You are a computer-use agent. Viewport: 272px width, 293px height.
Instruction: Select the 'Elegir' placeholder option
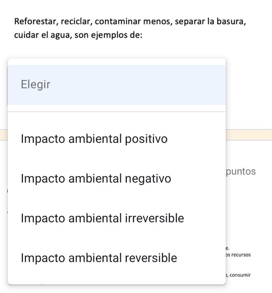35,85
